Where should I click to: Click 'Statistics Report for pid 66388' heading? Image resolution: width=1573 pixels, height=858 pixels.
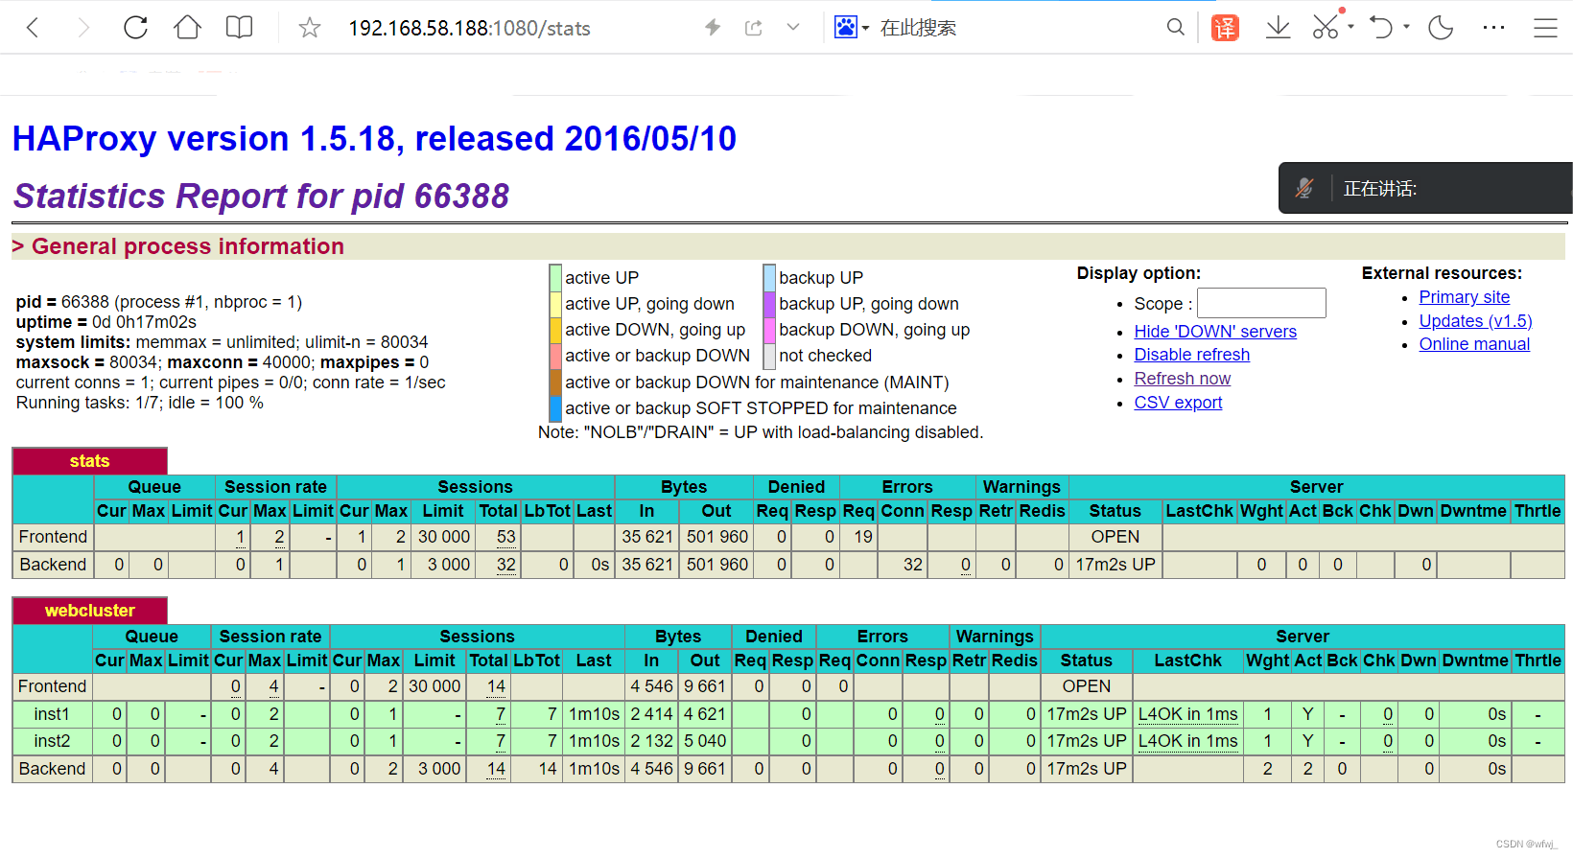click(261, 196)
